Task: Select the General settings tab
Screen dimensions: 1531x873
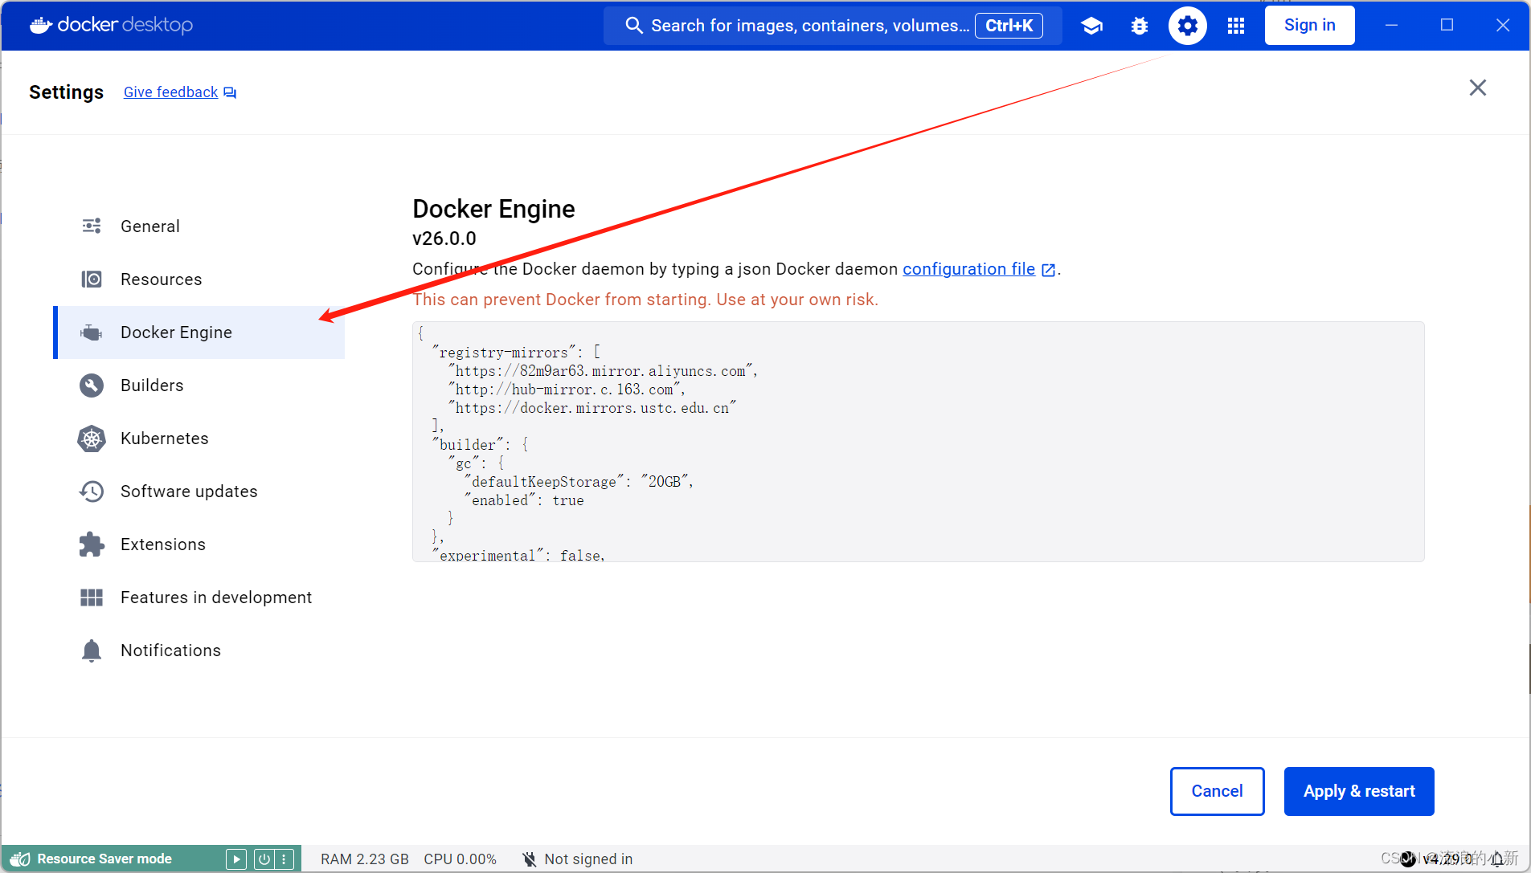Action: click(x=150, y=226)
